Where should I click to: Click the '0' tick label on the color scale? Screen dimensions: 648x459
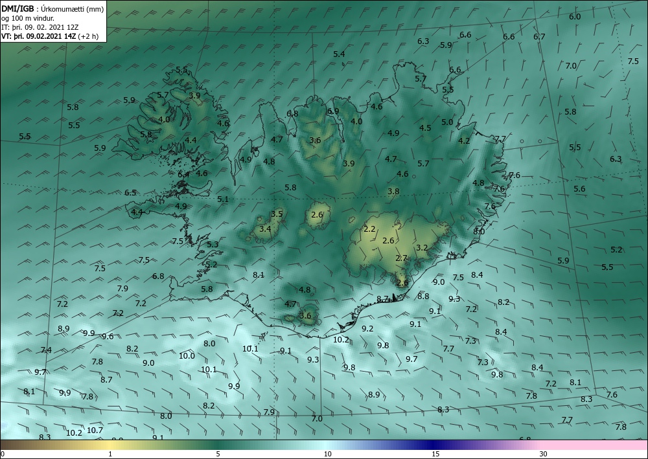3,454
